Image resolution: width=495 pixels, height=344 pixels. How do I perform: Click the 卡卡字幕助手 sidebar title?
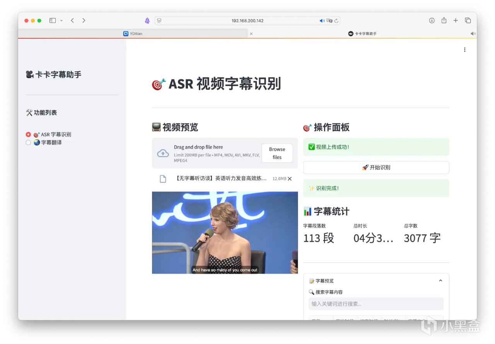pyautogui.click(x=53, y=75)
